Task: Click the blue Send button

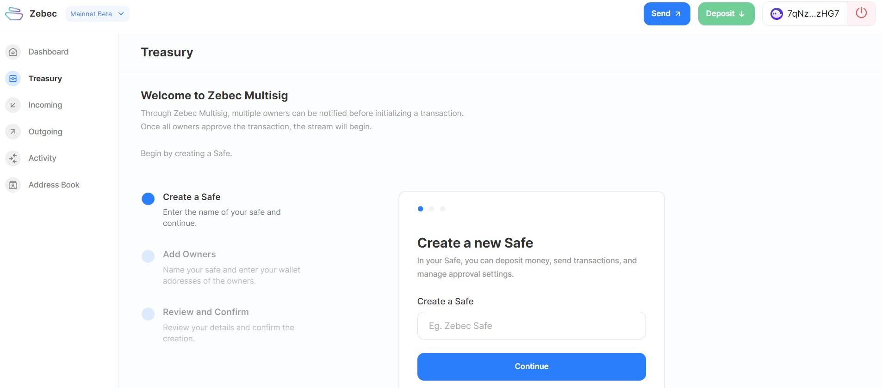Action: [x=666, y=14]
